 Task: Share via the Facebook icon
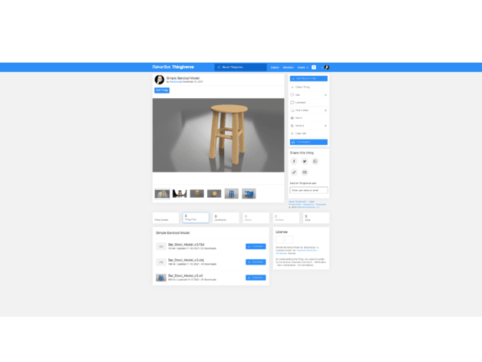tap(294, 161)
